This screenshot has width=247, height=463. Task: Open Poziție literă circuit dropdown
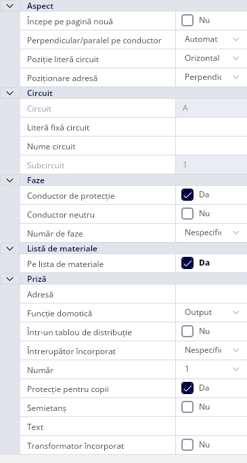coord(211,58)
